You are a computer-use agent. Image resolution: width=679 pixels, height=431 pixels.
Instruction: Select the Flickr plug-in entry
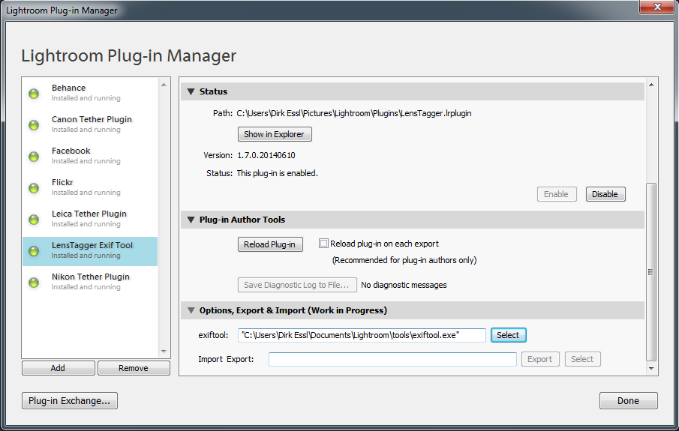(90, 187)
